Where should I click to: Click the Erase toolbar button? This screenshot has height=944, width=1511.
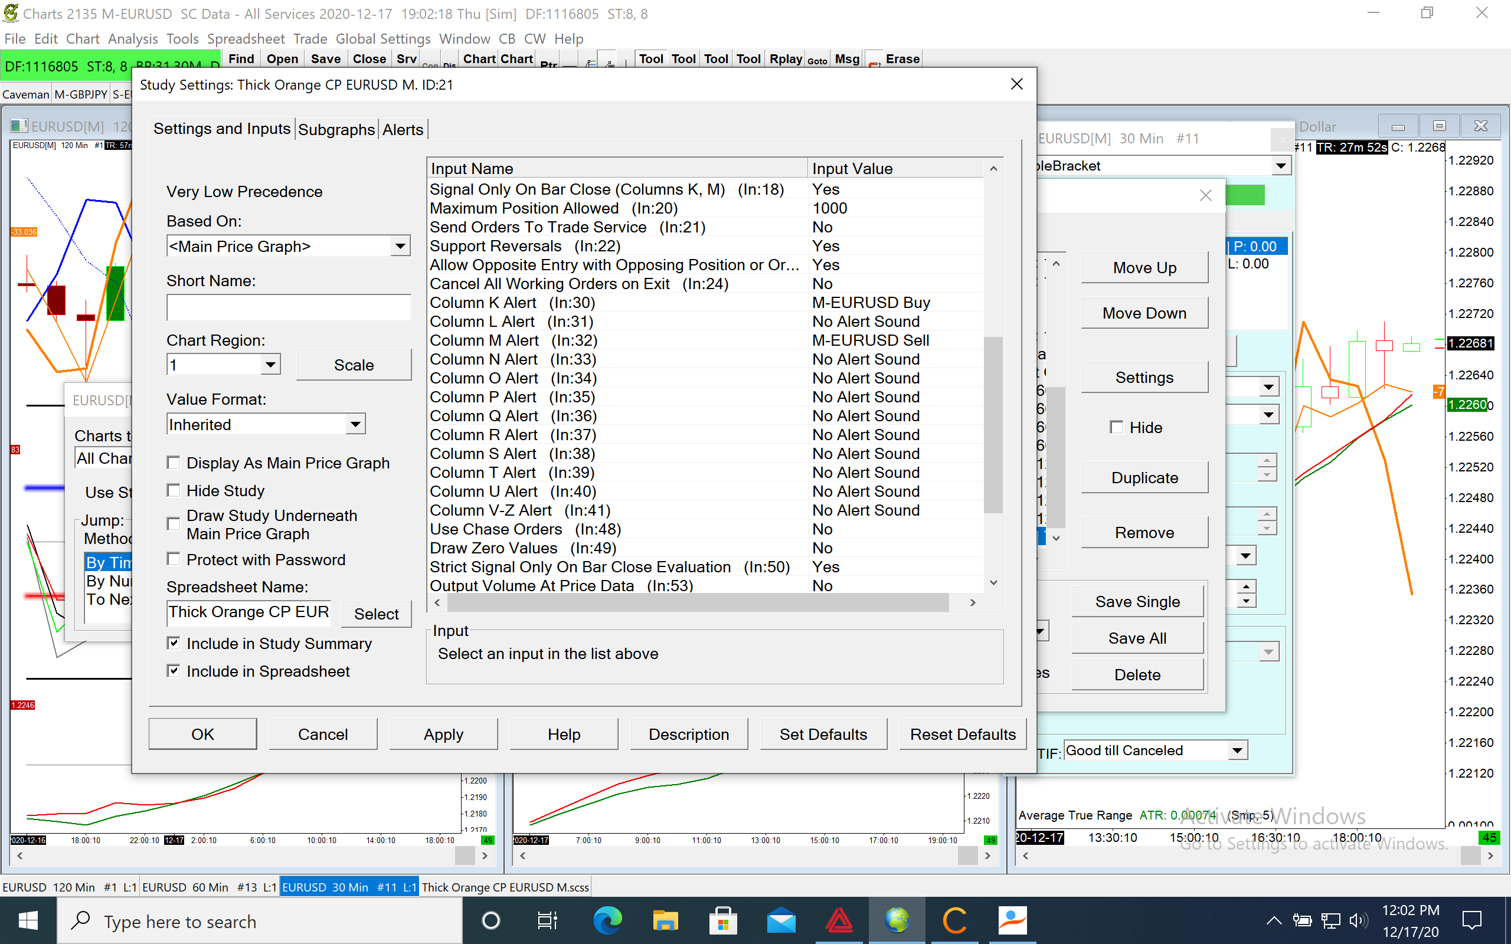(902, 58)
